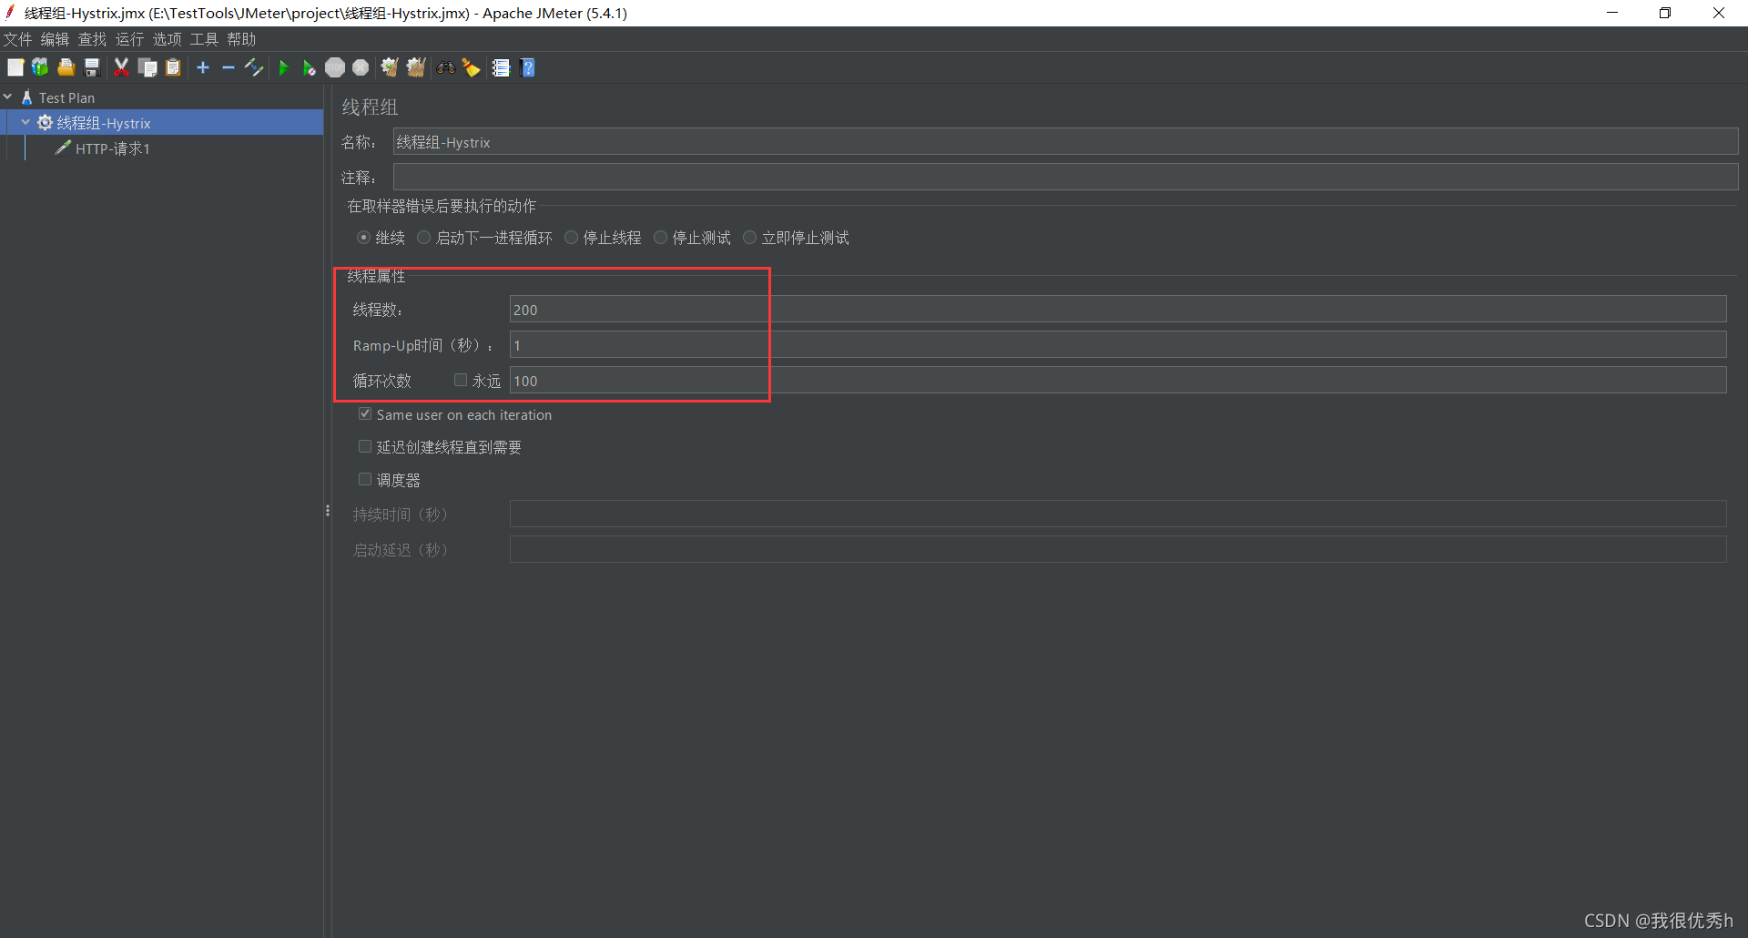Open the 工具 menu
The image size is (1748, 938).
coord(204,39)
